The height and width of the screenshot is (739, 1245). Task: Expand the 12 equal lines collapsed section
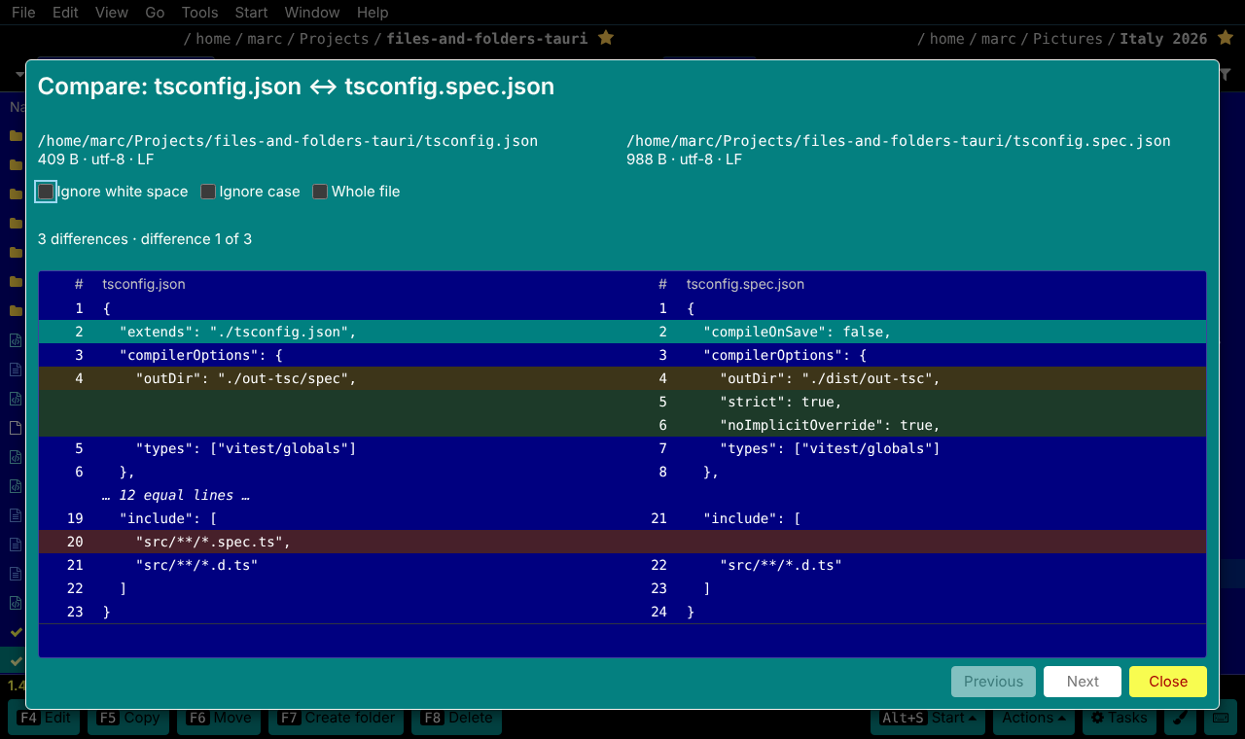pos(176,495)
